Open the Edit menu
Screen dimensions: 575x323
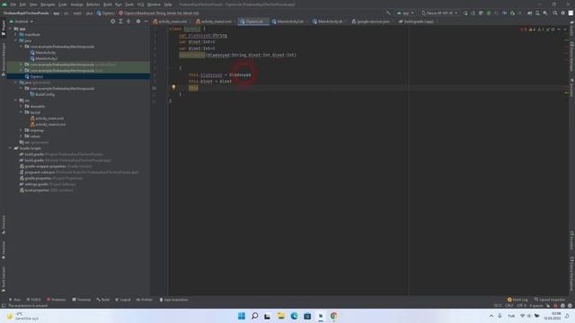[x=22, y=4]
